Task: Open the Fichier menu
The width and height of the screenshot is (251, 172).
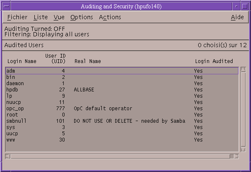Action: [17, 17]
